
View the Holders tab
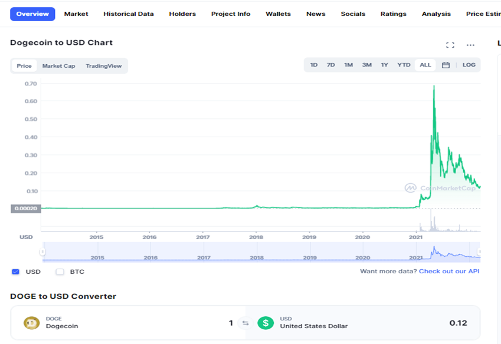click(182, 14)
